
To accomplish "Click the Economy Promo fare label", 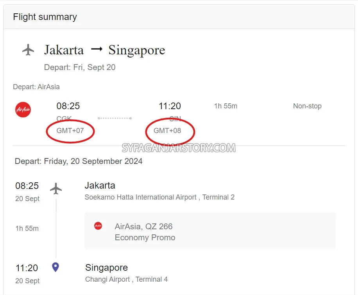I will pos(145,237).
